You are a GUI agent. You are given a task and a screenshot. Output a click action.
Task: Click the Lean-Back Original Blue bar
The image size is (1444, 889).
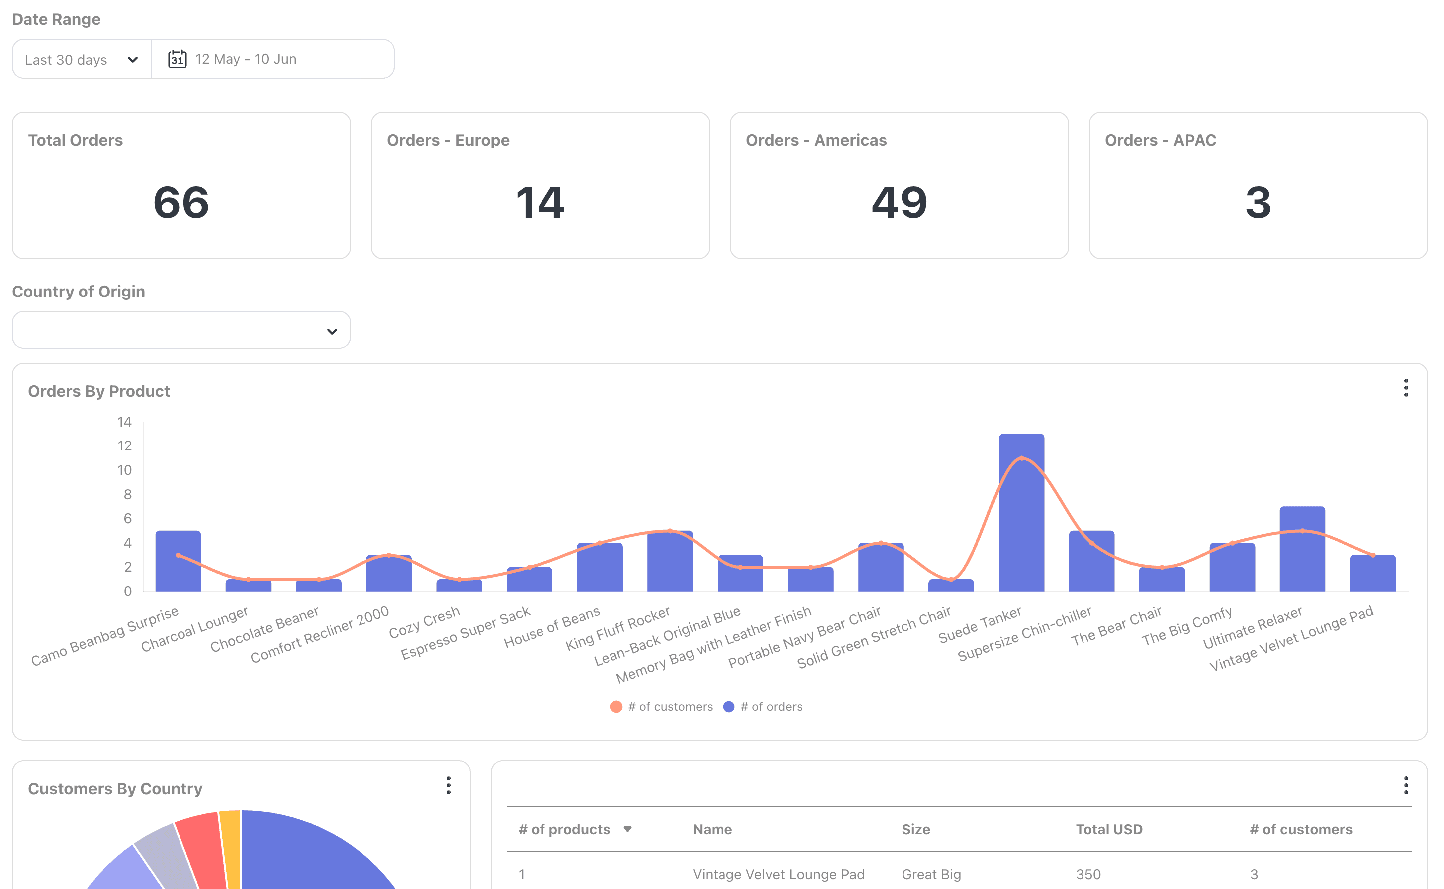pyautogui.click(x=740, y=573)
